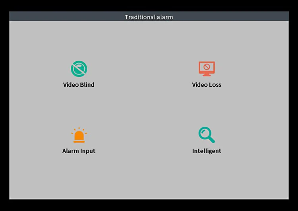This screenshot has width=298, height=211.
Task: Click the "Video Blind" label
Action: 79,85
